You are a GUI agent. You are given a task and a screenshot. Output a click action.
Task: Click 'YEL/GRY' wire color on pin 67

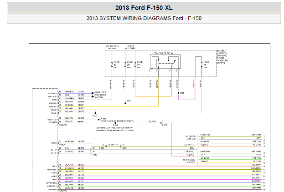pyautogui.click(x=69, y=111)
